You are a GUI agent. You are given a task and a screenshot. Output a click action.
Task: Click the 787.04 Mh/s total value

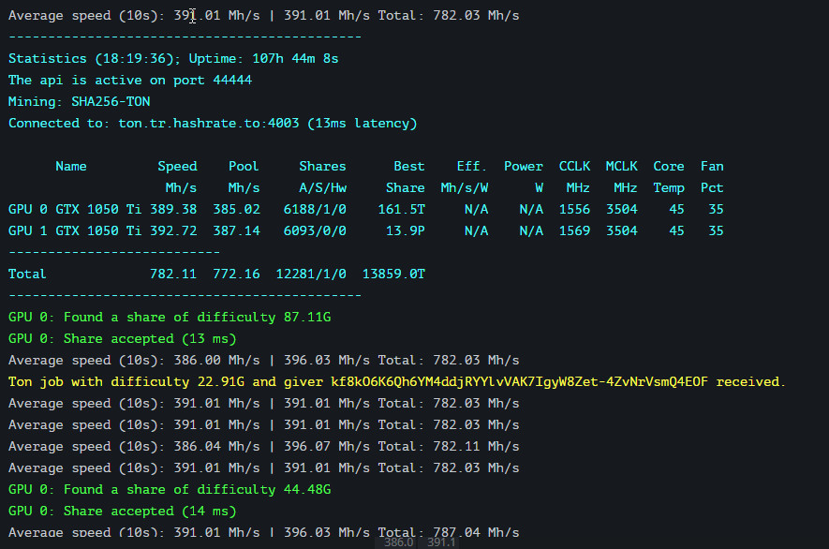[476, 532]
